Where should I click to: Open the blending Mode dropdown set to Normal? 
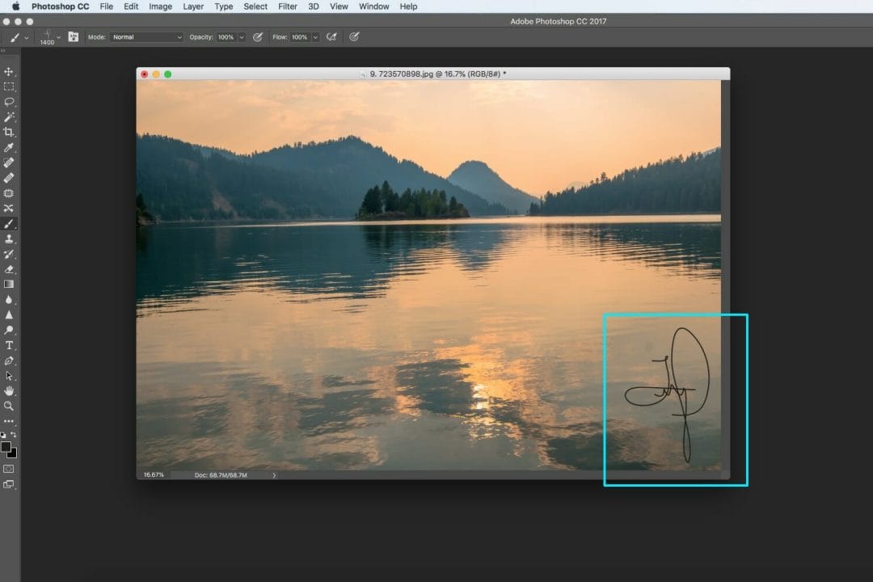[x=146, y=37]
